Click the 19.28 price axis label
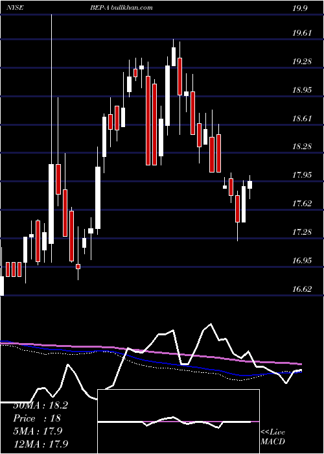 302,62
